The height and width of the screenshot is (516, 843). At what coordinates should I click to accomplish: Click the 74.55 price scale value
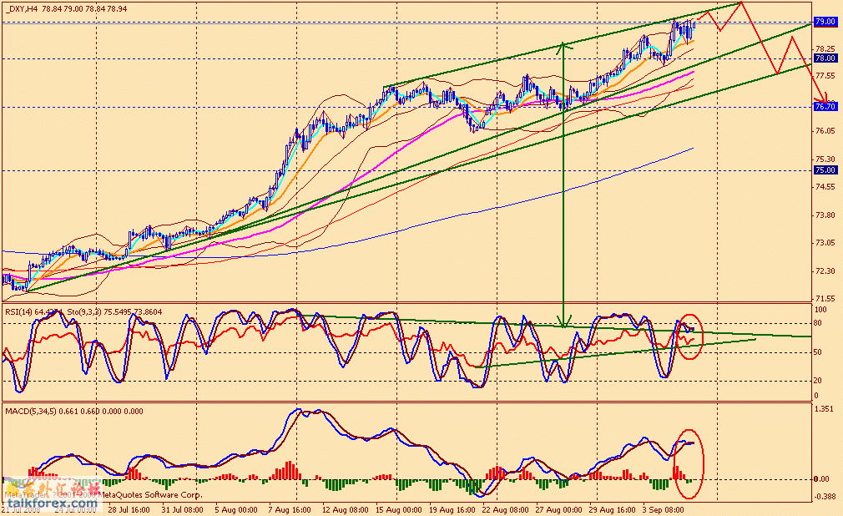pos(825,187)
